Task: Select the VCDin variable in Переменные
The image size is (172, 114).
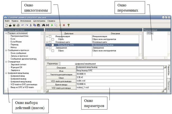Action: click(x=150, y=33)
